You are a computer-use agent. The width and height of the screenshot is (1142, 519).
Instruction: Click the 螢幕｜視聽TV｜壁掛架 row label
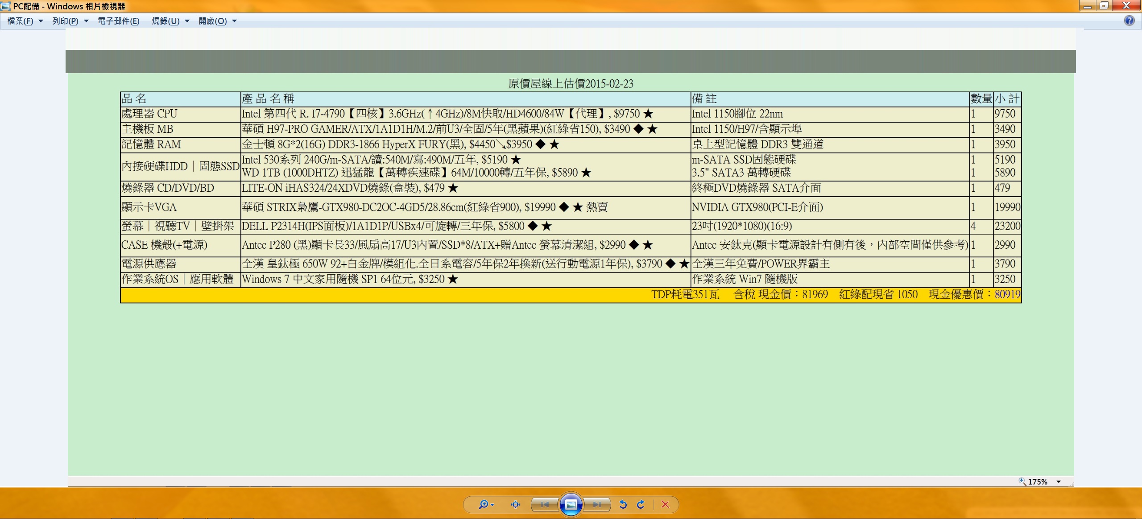click(x=178, y=226)
